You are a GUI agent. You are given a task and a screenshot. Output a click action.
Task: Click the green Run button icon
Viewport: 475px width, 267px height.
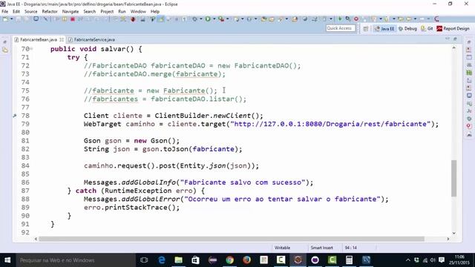tap(208, 19)
